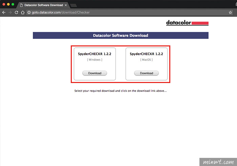
Task: Download SpyderCHECKR 1.2.2 for Windows
Action: (x=94, y=73)
